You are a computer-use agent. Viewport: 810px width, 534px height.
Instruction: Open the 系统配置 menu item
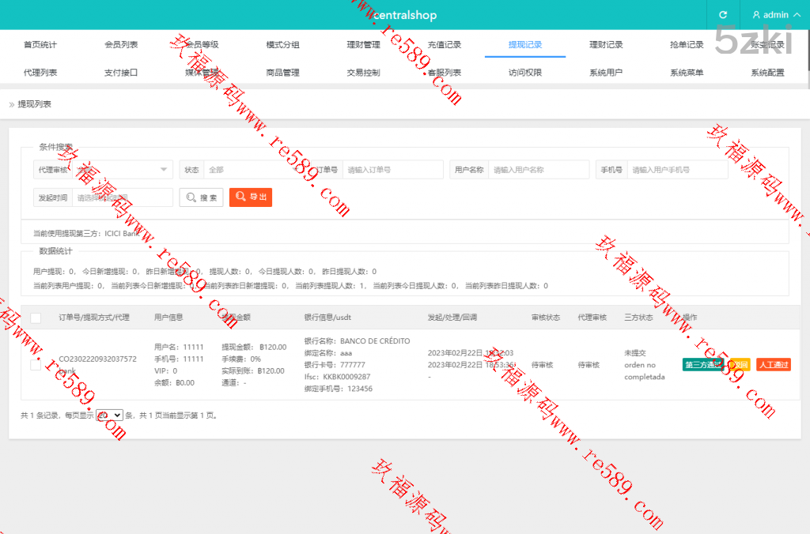point(767,73)
